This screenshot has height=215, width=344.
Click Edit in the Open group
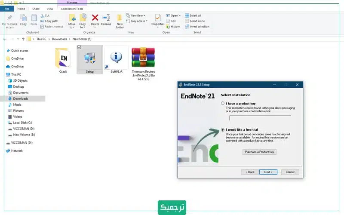coord(171,21)
